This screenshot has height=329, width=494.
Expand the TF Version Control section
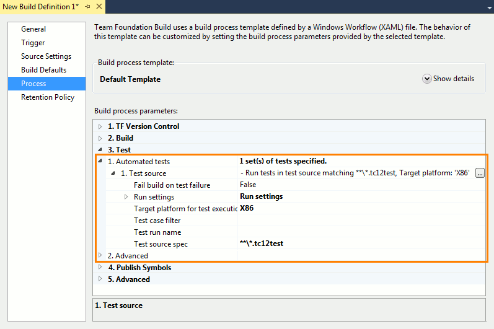point(100,126)
